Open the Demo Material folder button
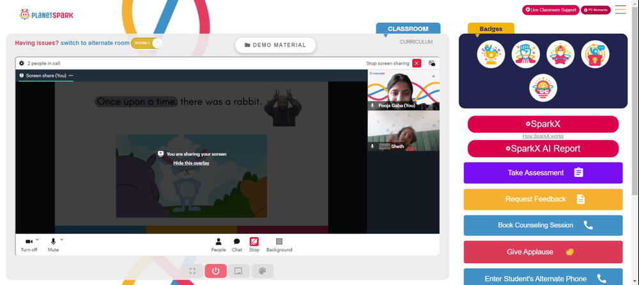 [x=275, y=45]
